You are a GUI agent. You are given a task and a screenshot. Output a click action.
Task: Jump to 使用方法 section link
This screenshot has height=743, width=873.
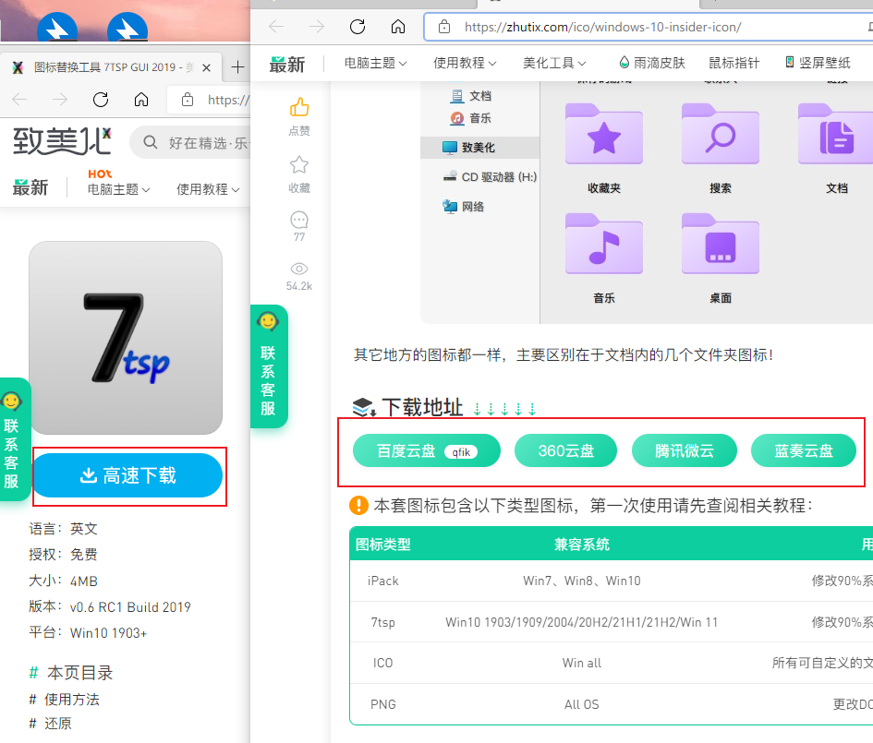72,699
